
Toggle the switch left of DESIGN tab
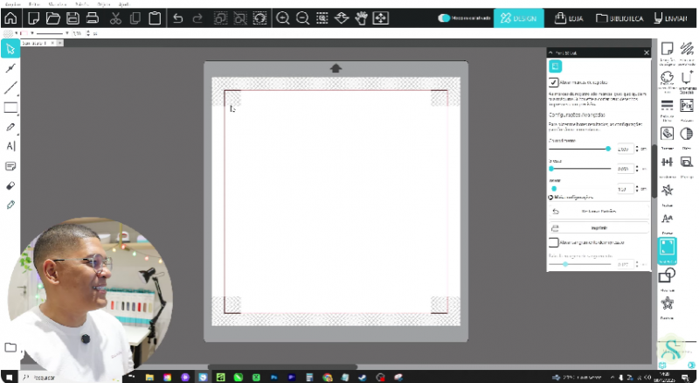coord(444,17)
